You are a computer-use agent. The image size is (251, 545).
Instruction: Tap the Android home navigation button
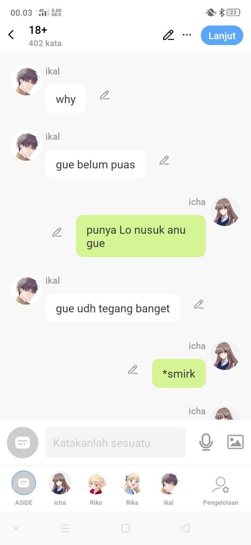(x=125, y=528)
